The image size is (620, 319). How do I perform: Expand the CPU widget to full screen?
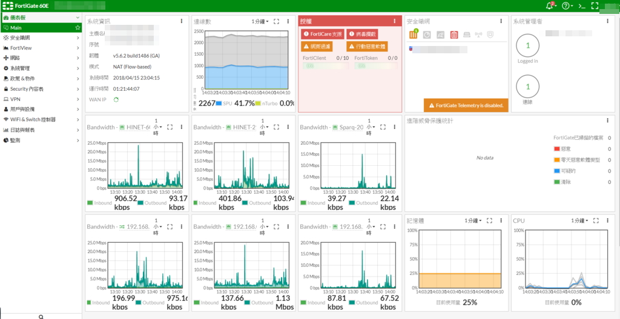[596, 220]
